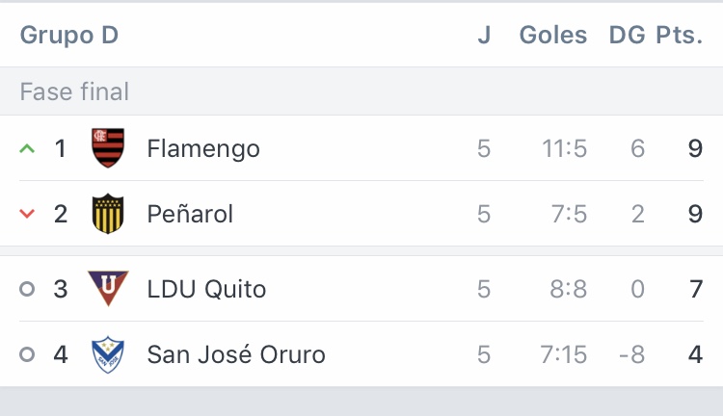Click Flamengo's 11:5 goals value

(x=564, y=149)
